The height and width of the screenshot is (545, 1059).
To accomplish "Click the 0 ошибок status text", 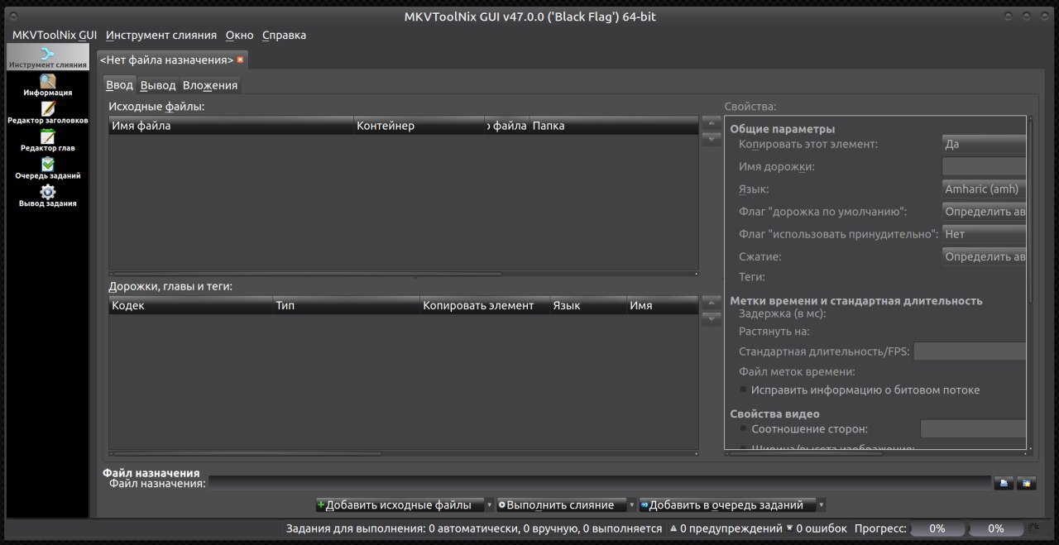I will click(822, 528).
